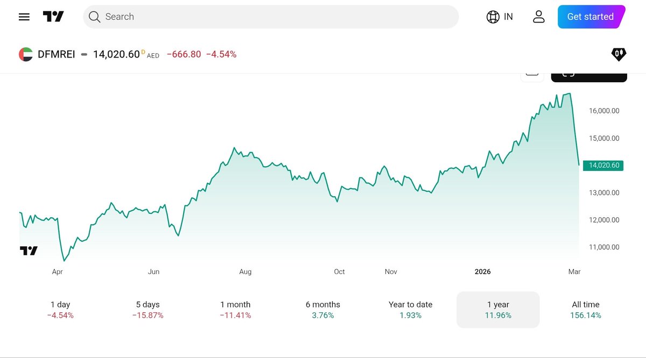The width and height of the screenshot is (646, 358).
Task: Open the hamburger navigation menu
Action: click(24, 17)
